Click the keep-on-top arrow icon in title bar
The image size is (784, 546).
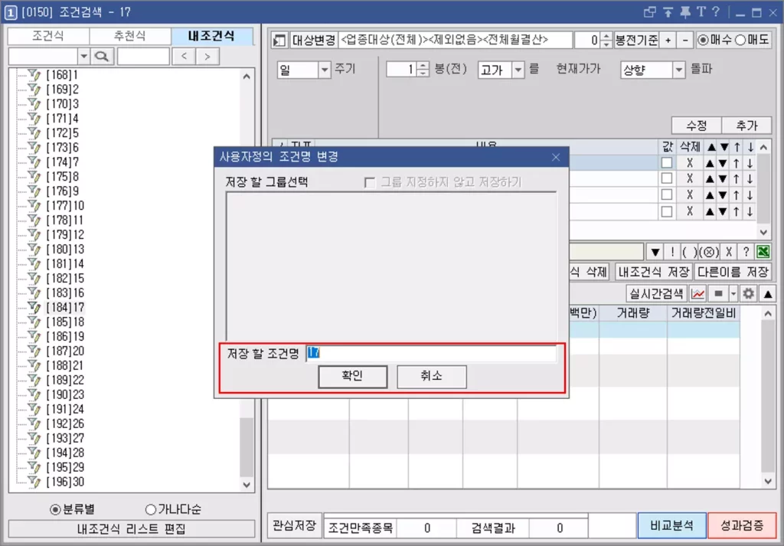coord(668,12)
